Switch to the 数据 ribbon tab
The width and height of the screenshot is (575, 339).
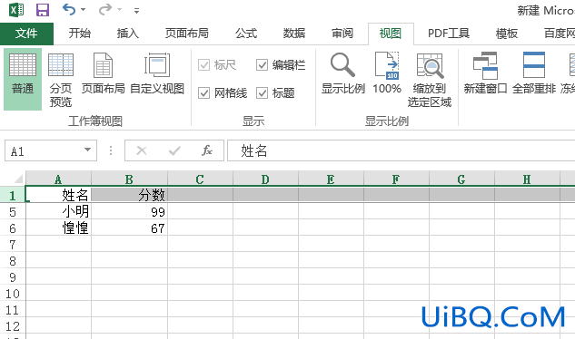point(294,34)
